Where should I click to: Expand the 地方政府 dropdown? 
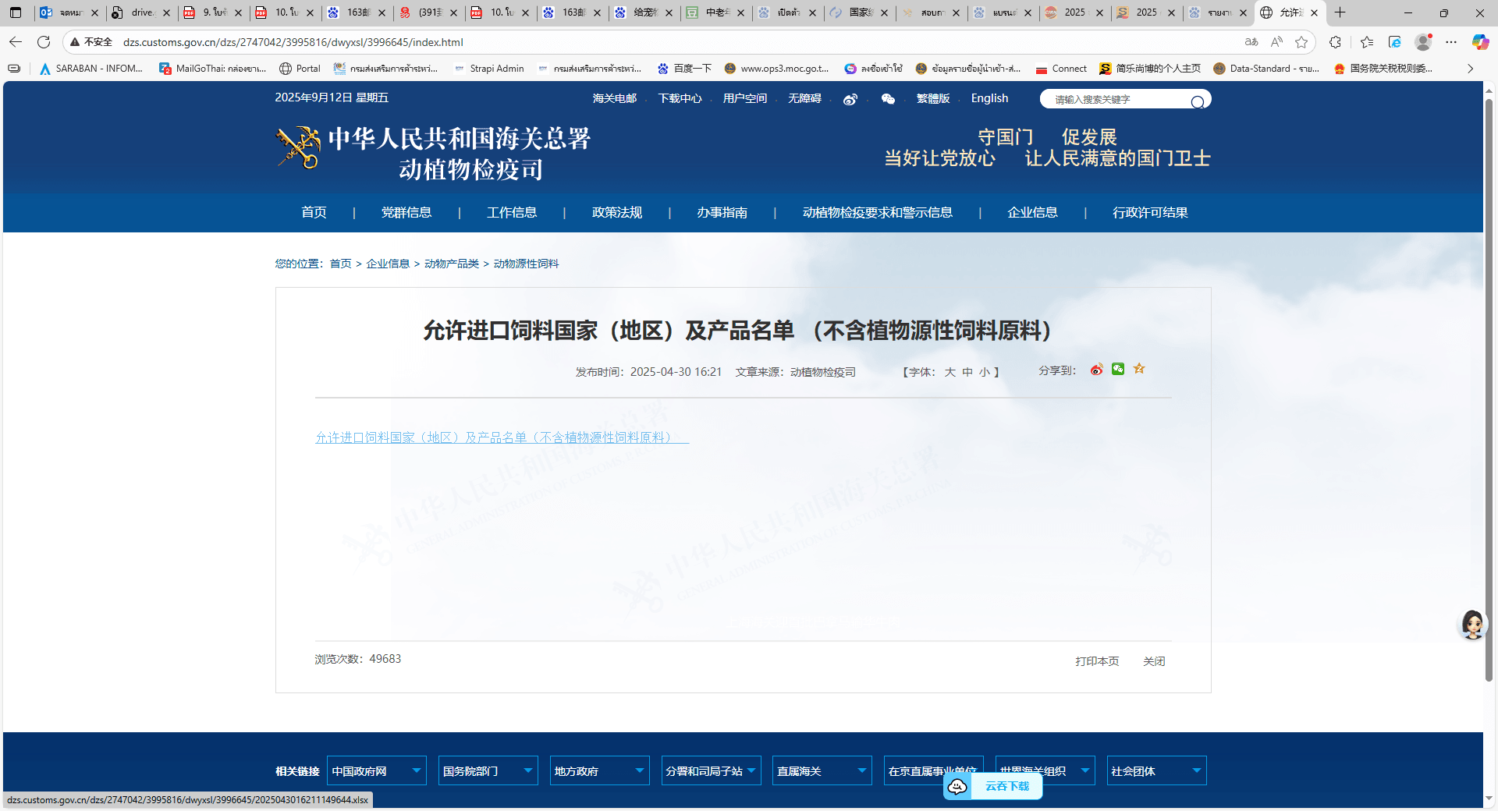pos(599,771)
